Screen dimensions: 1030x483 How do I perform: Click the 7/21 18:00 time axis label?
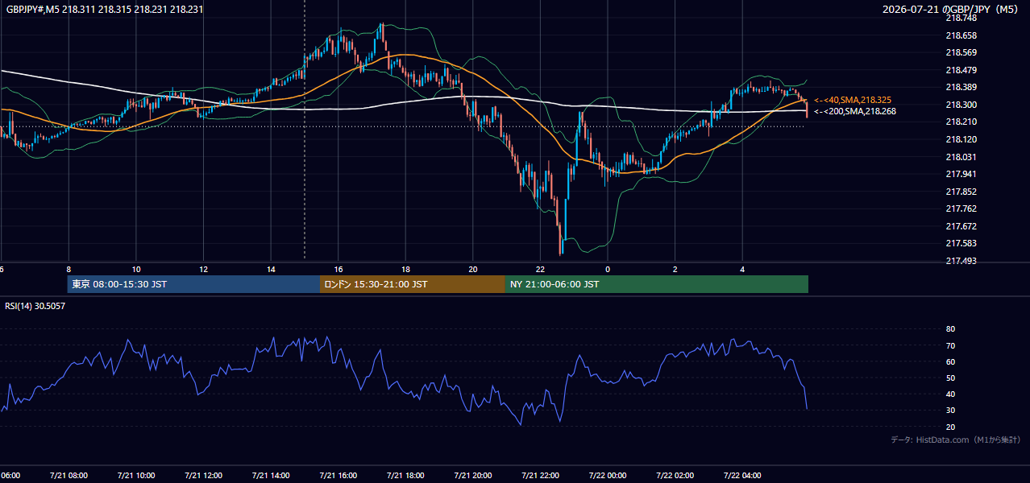(x=405, y=476)
